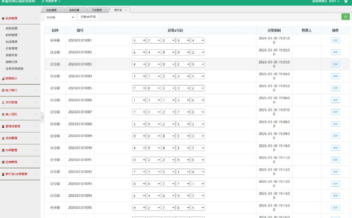Open the 分分彩 lottery type dropdown
This screenshot has width=352, height=218.
[60, 17]
